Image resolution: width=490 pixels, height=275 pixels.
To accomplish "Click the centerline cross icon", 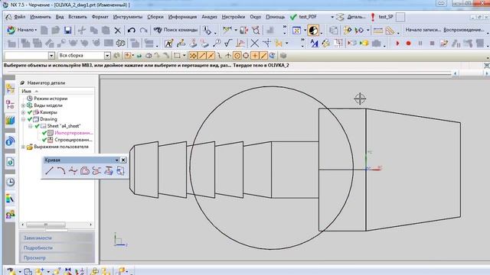I will [266, 43].
